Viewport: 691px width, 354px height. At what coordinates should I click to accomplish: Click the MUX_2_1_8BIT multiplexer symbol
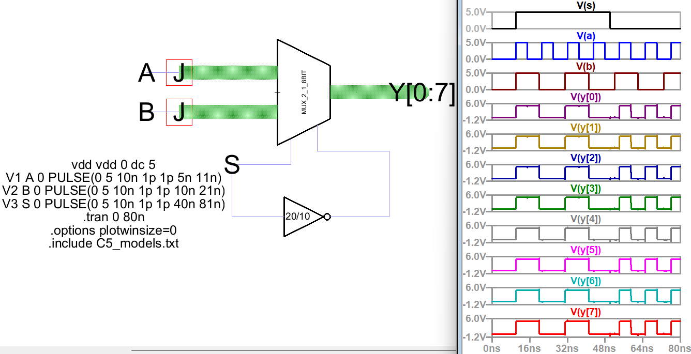click(304, 92)
